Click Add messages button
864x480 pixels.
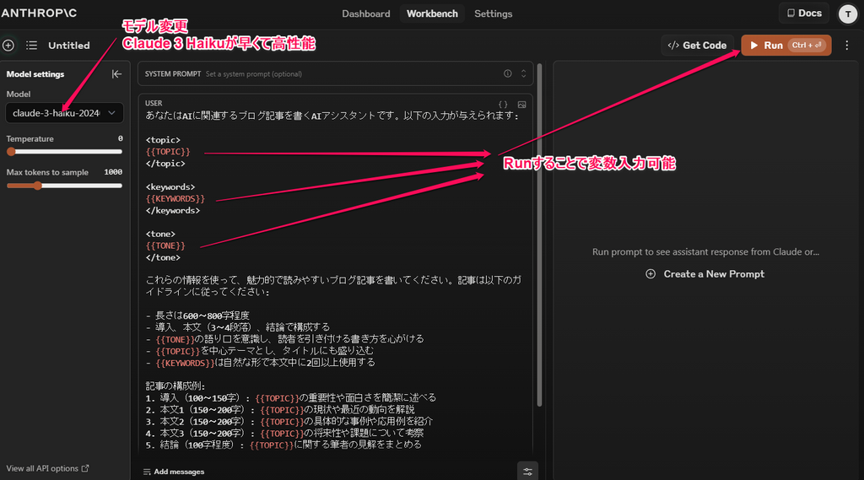[174, 472]
